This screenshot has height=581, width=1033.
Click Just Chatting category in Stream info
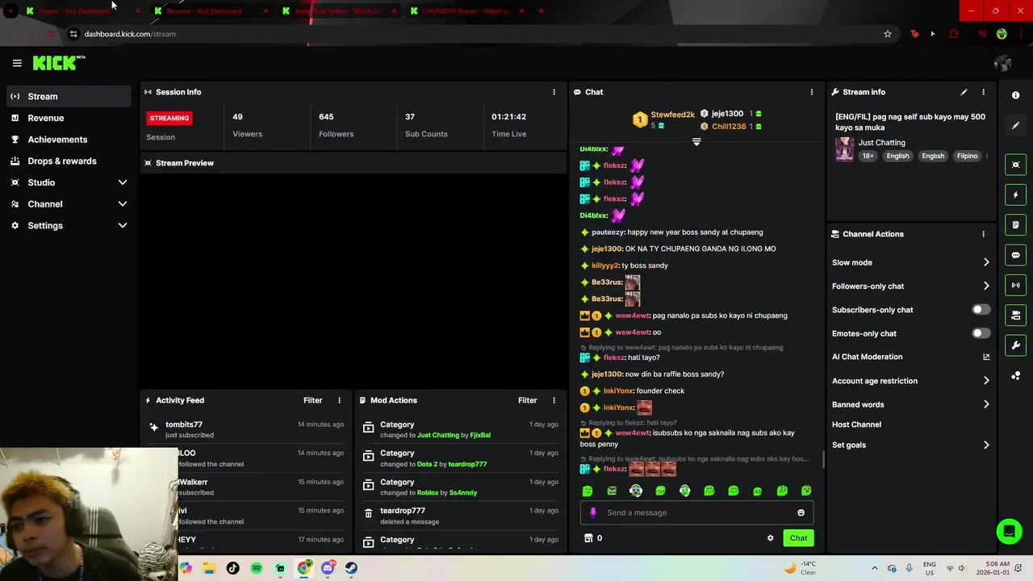881,143
